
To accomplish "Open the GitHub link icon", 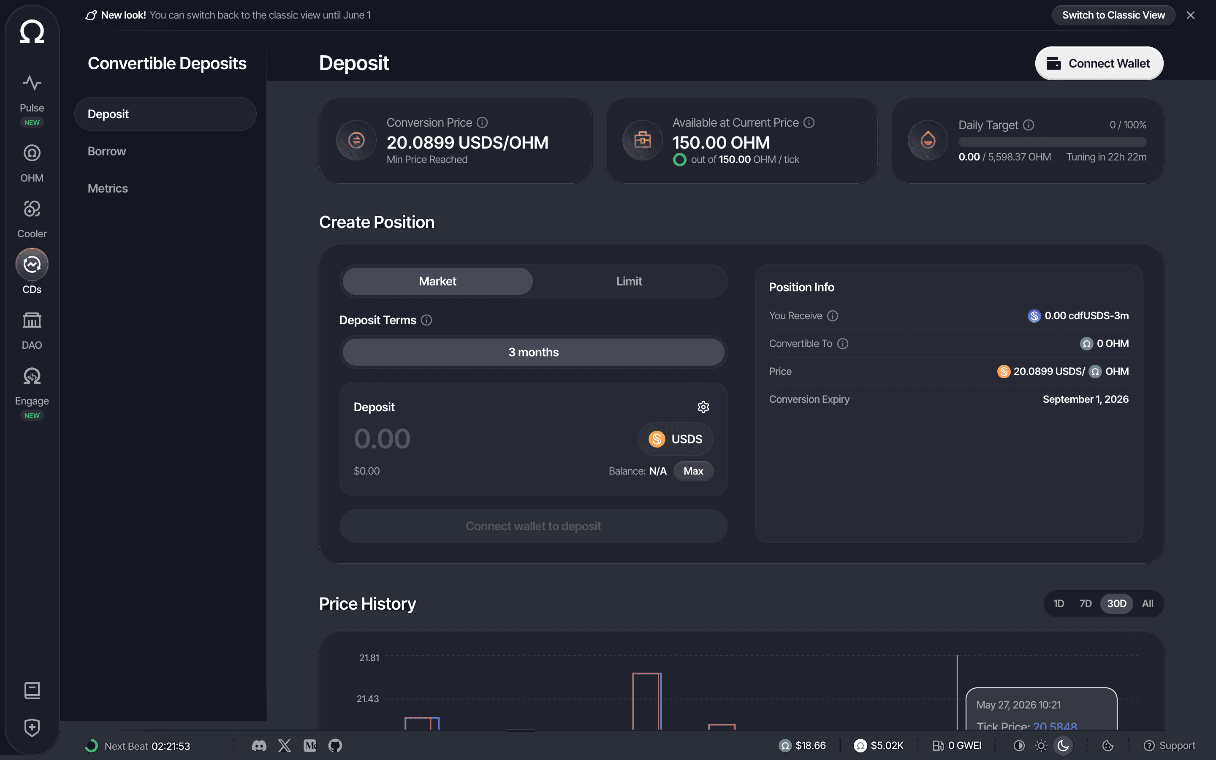I will (x=335, y=745).
